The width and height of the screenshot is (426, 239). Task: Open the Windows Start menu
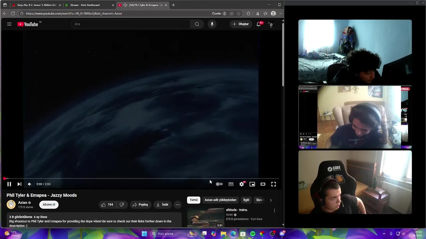(x=144, y=234)
